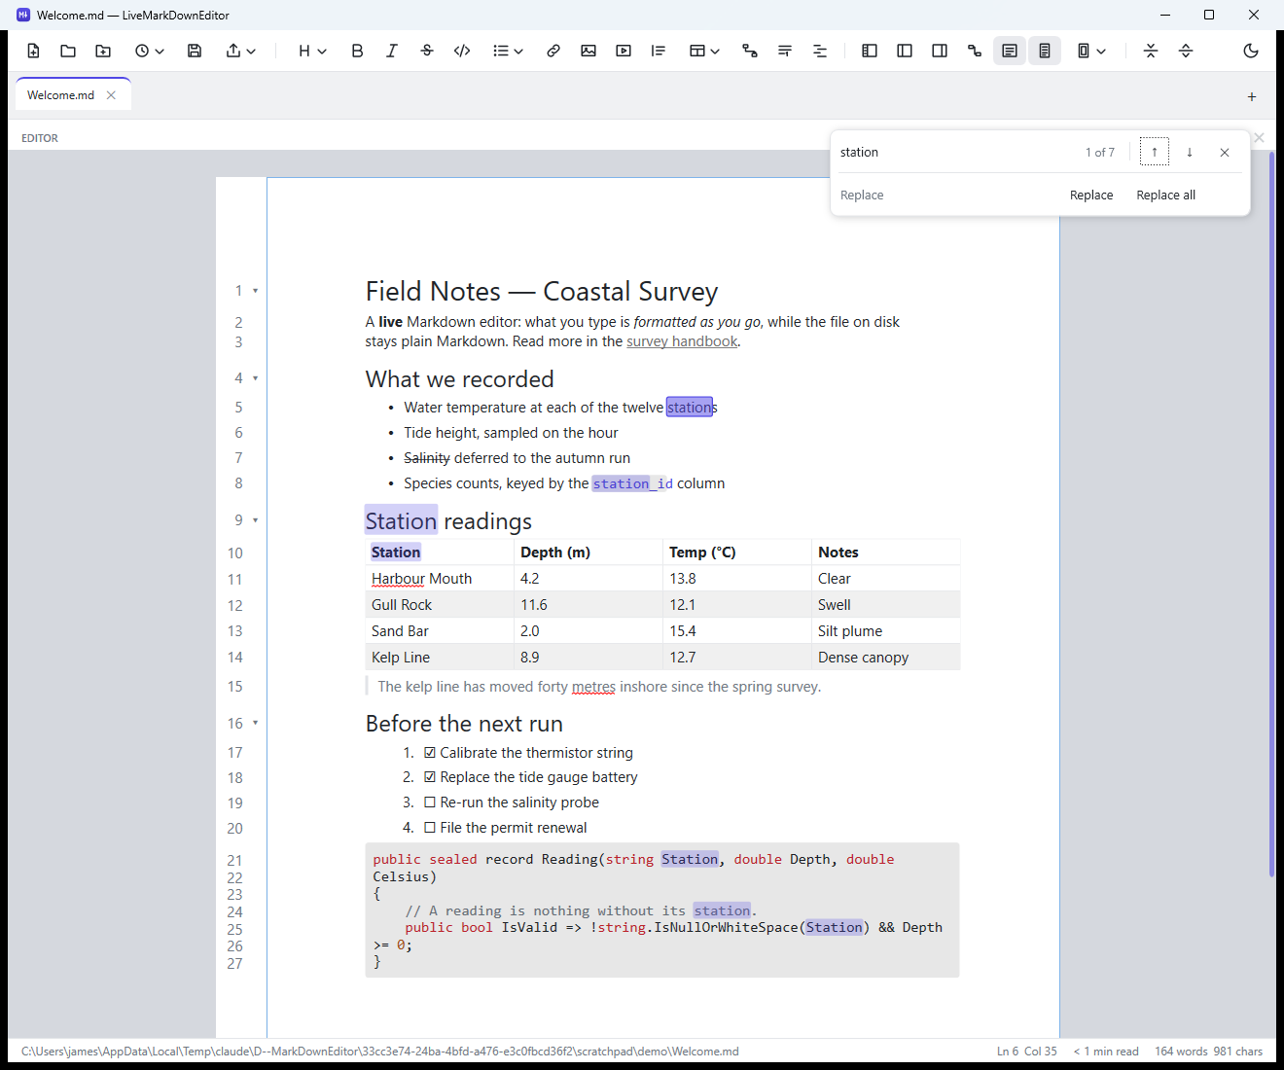Create a new file with the toolbar icon
The image size is (1284, 1070).
pyautogui.click(x=33, y=51)
